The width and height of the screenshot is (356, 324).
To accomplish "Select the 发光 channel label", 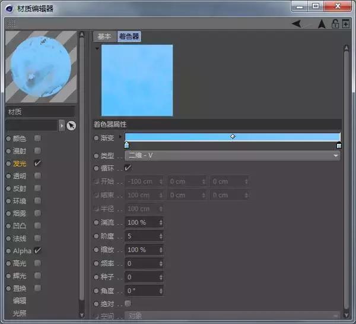I will click(20, 163).
